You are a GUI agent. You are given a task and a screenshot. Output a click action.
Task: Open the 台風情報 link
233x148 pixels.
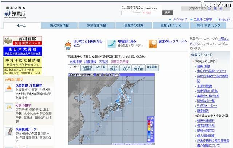[76, 61]
